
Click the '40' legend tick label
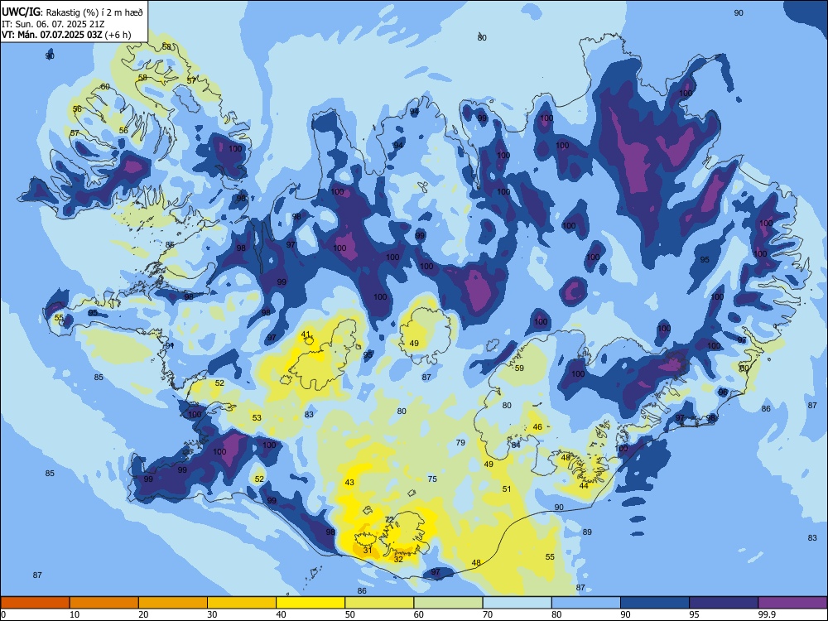[x=281, y=614]
